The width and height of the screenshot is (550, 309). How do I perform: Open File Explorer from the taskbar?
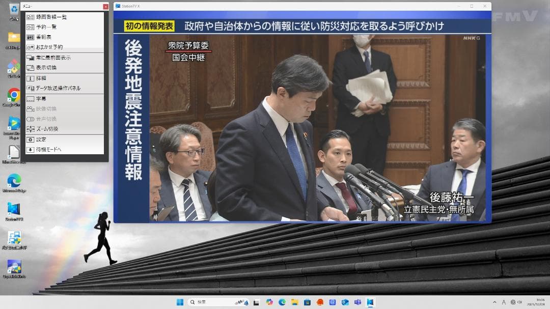[294, 301]
